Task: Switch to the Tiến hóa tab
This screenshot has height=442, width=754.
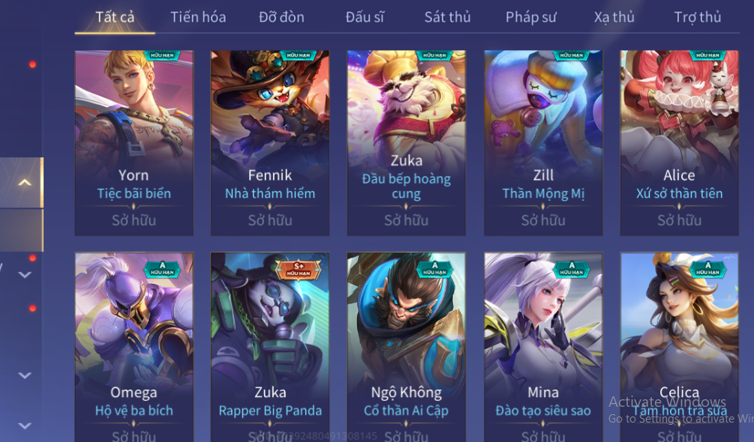Action: tap(198, 17)
